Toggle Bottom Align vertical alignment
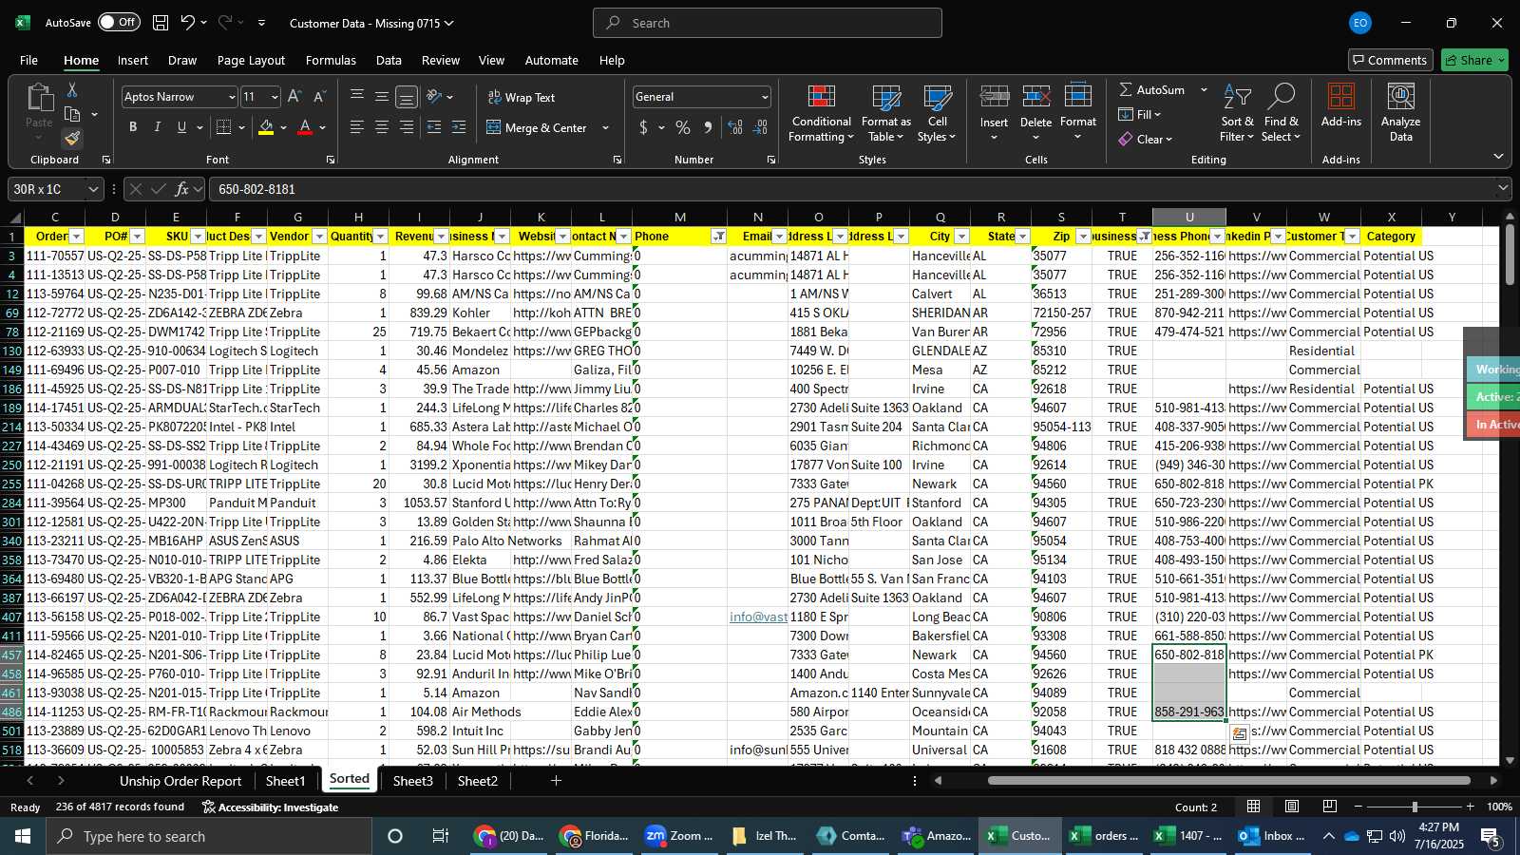 pyautogui.click(x=407, y=97)
